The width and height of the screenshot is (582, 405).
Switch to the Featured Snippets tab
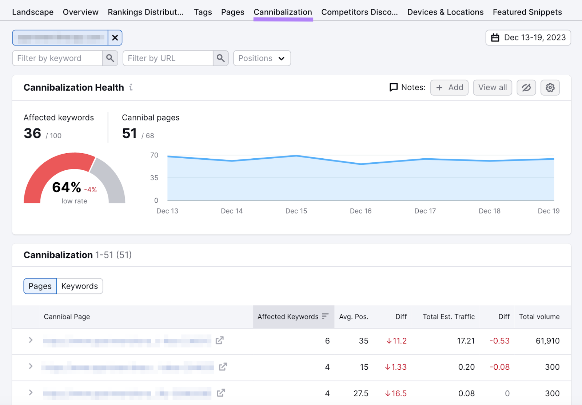click(527, 12)
